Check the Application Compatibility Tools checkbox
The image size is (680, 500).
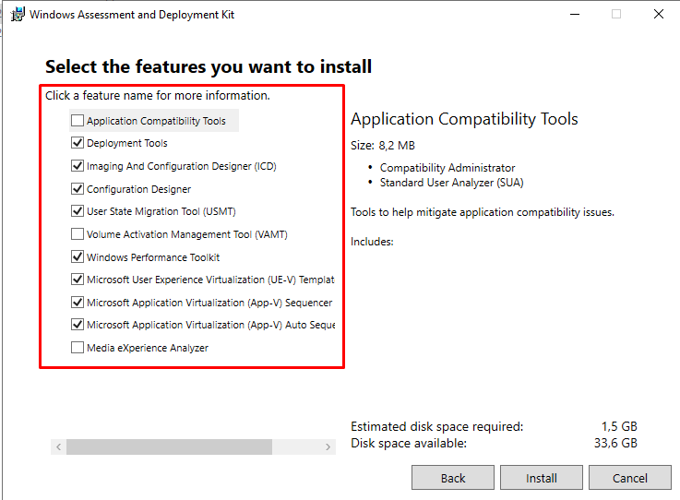click(x=78, y=120)
